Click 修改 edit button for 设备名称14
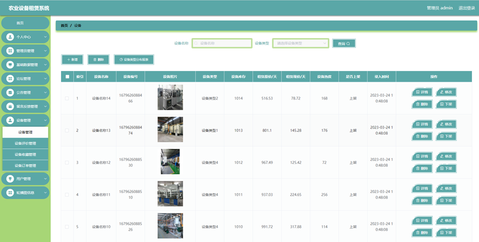This screenshot has height=242, width=479. click(x=446, y=92)
